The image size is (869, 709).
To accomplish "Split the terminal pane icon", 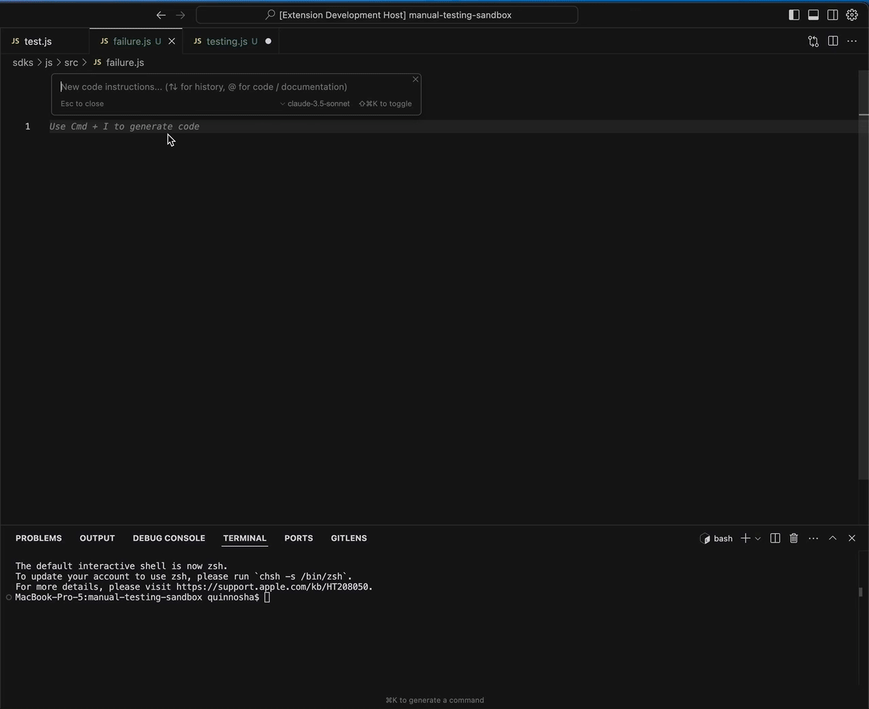I will tap(775, 538).
